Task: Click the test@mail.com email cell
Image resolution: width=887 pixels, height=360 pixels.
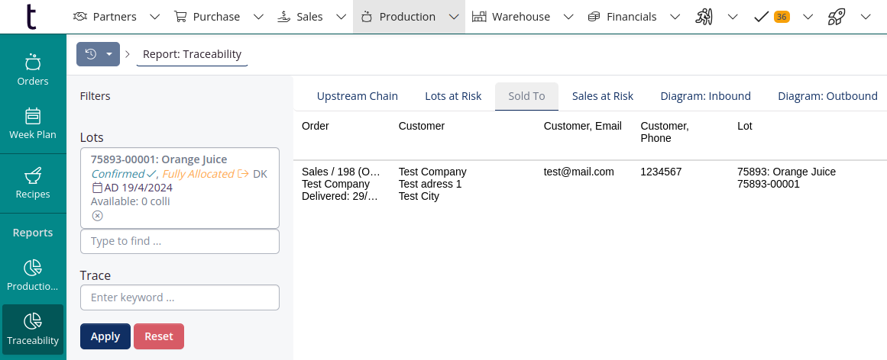Action: (578, 172)
